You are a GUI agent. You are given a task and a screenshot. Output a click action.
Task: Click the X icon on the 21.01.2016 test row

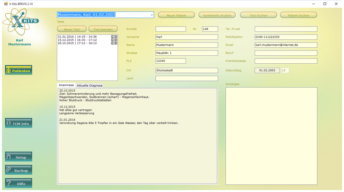116,37
